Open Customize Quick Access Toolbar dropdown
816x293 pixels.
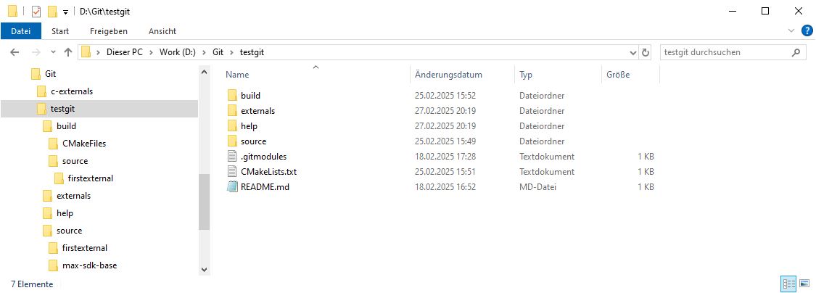point(65,12)
